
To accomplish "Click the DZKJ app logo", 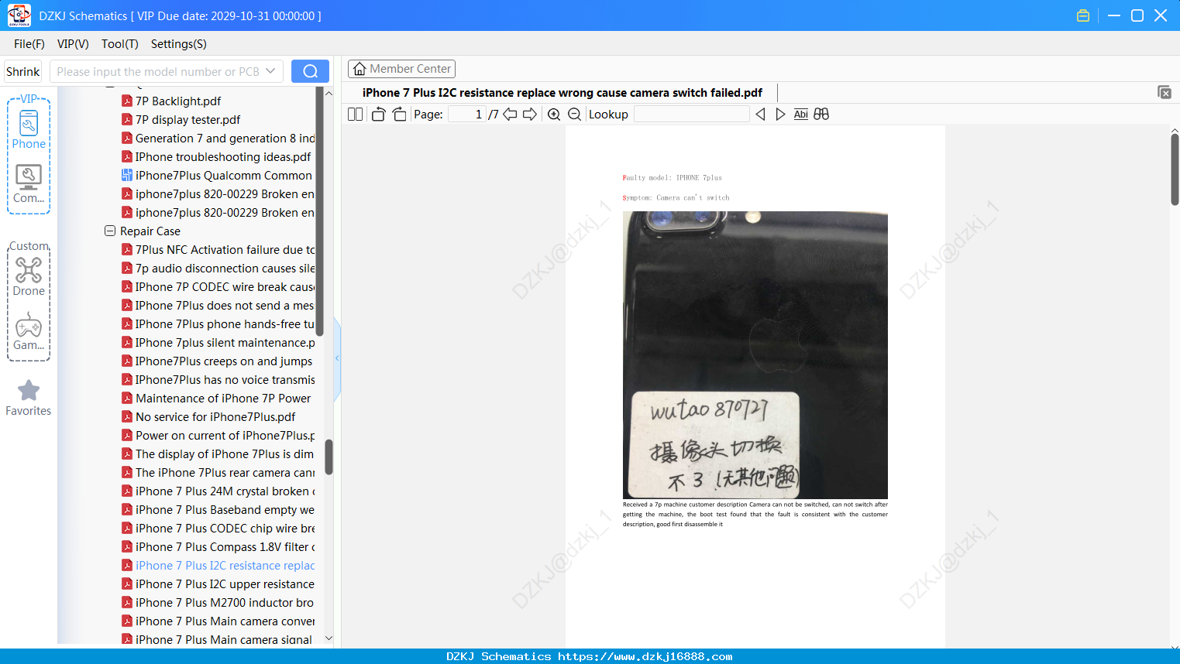I will point(19,15).
